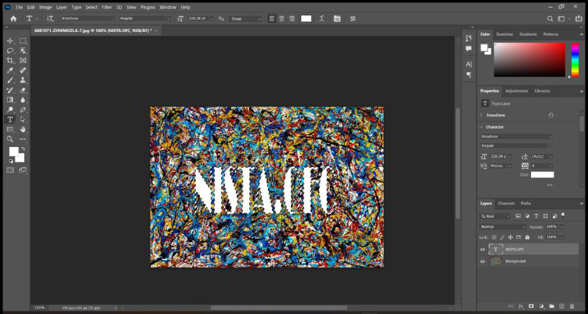Screen dimensions: 588x314
Task: Select the Brush tool
Action: (10, 80)
